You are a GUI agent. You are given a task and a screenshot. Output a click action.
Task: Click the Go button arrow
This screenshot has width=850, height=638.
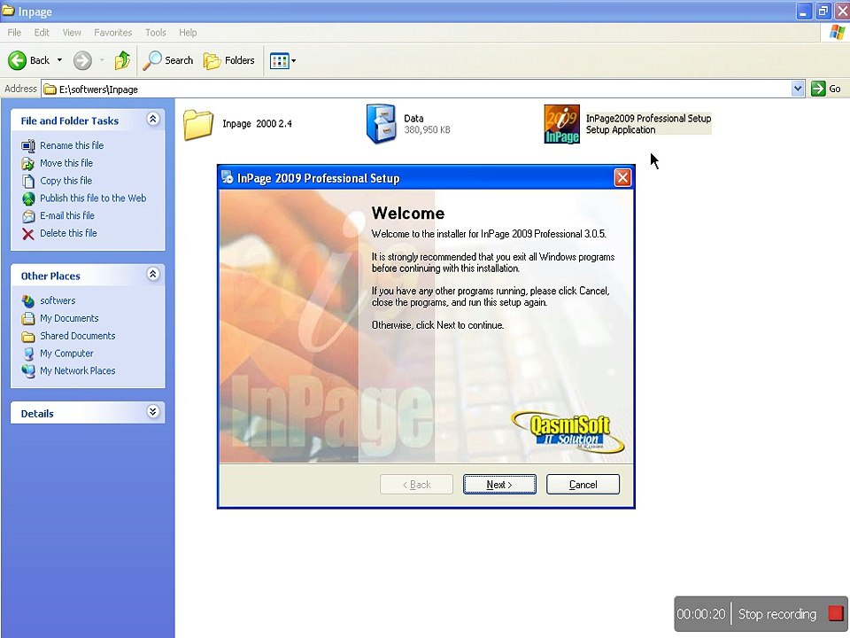[x=818, y=89]
